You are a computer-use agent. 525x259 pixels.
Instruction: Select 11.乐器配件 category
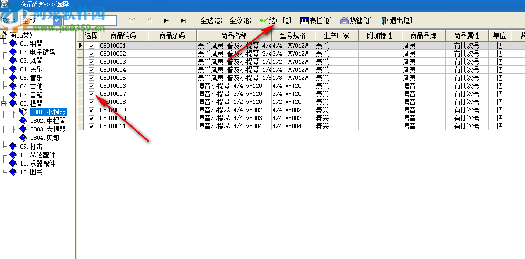(38, 164)
